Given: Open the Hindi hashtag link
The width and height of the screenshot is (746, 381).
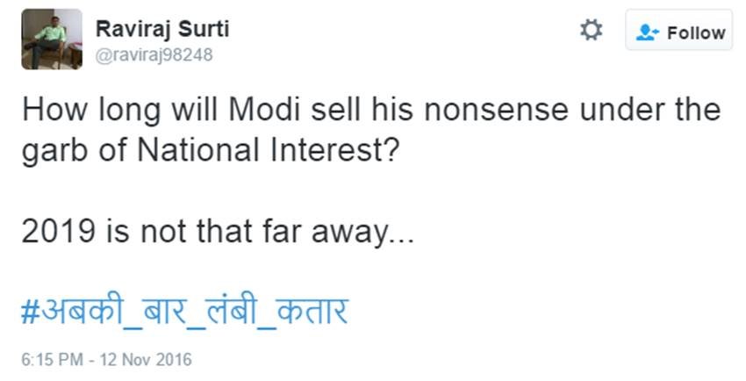Looking at the screenshot, I should 184,311.
